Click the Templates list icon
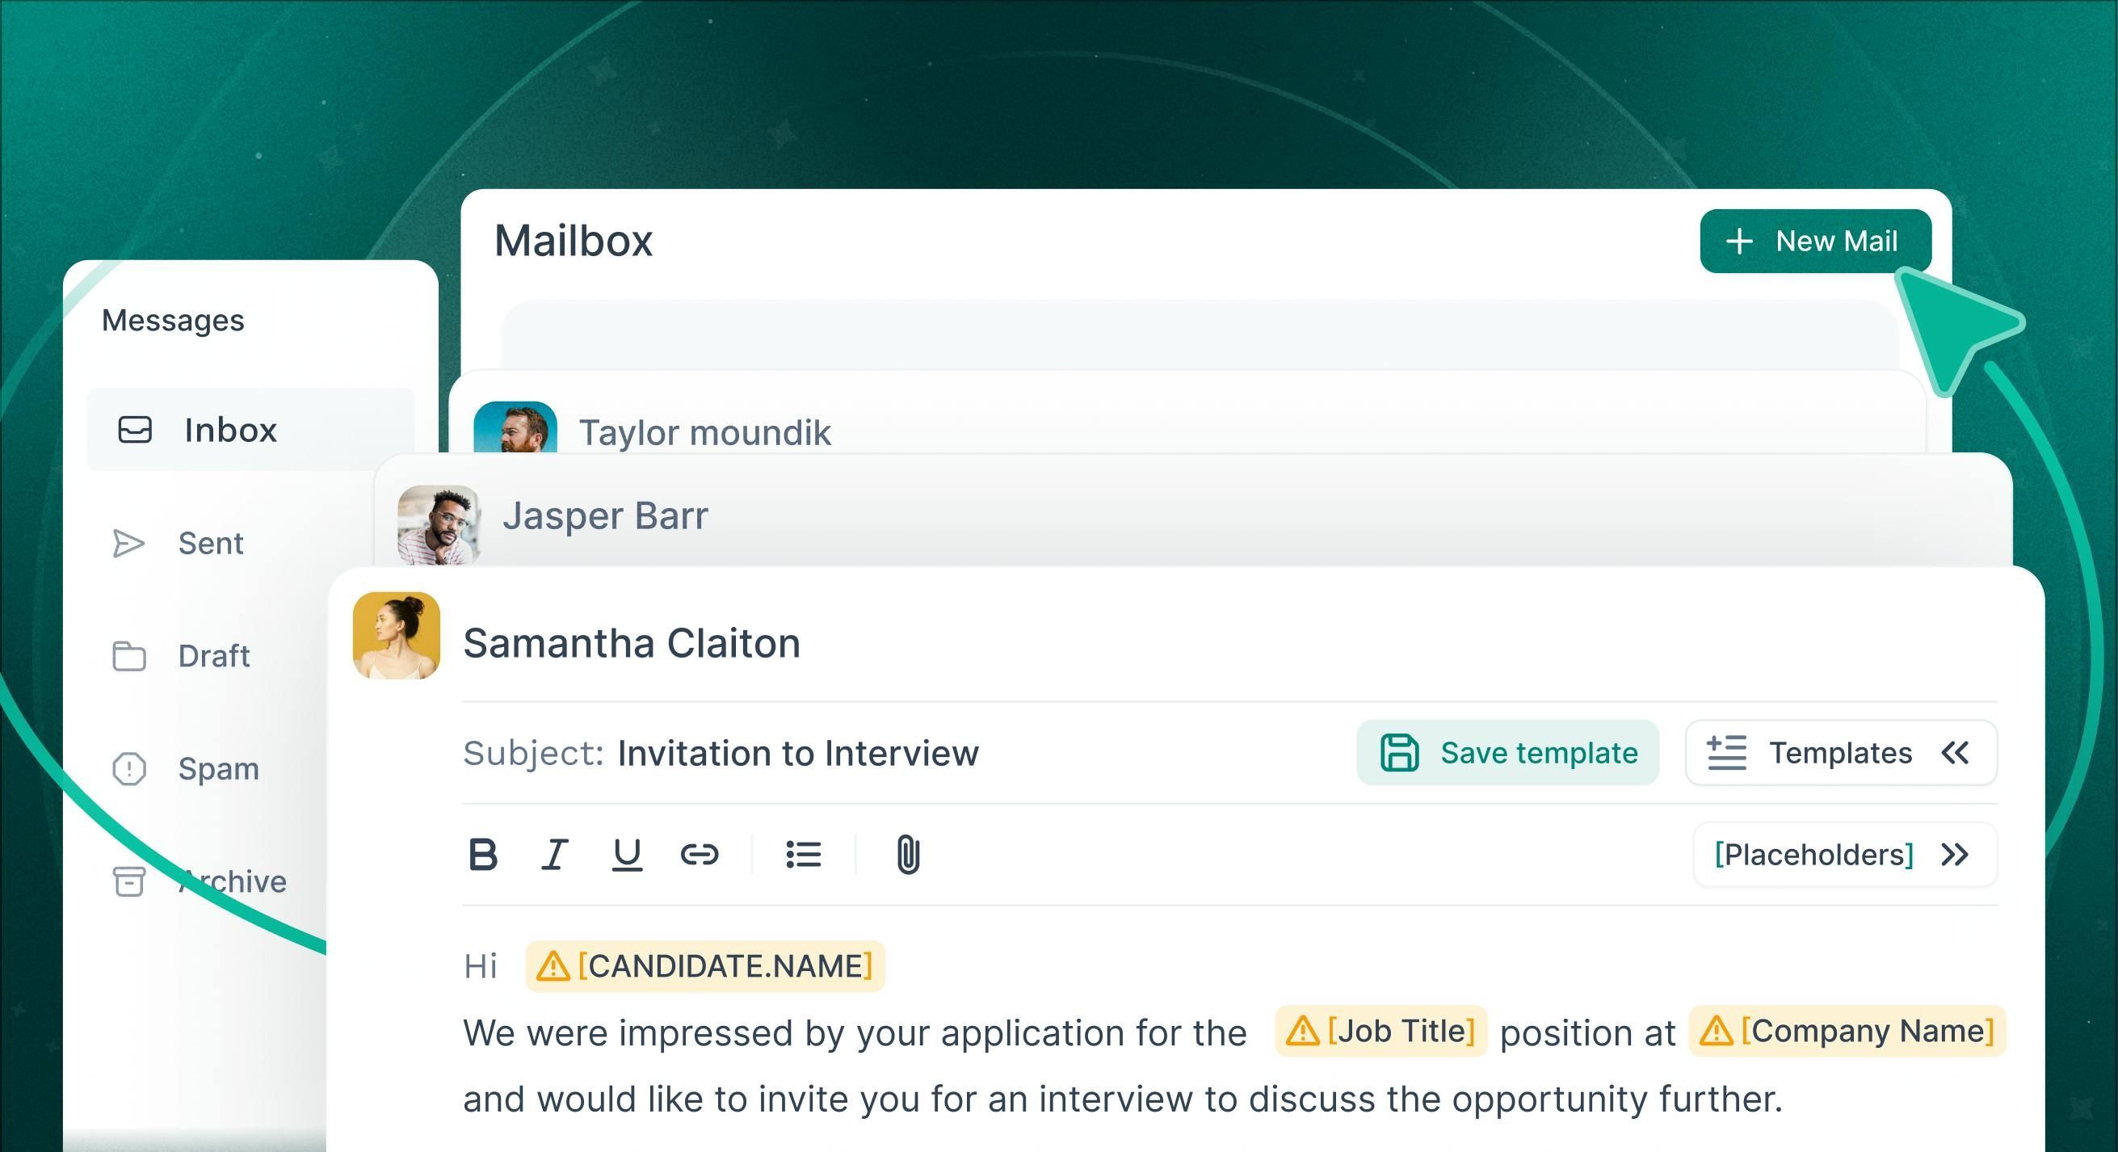 (1727, 752)
